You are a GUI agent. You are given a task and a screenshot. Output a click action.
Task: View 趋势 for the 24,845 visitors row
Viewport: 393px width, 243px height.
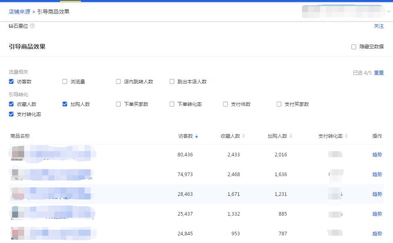[x=377, y=233]
